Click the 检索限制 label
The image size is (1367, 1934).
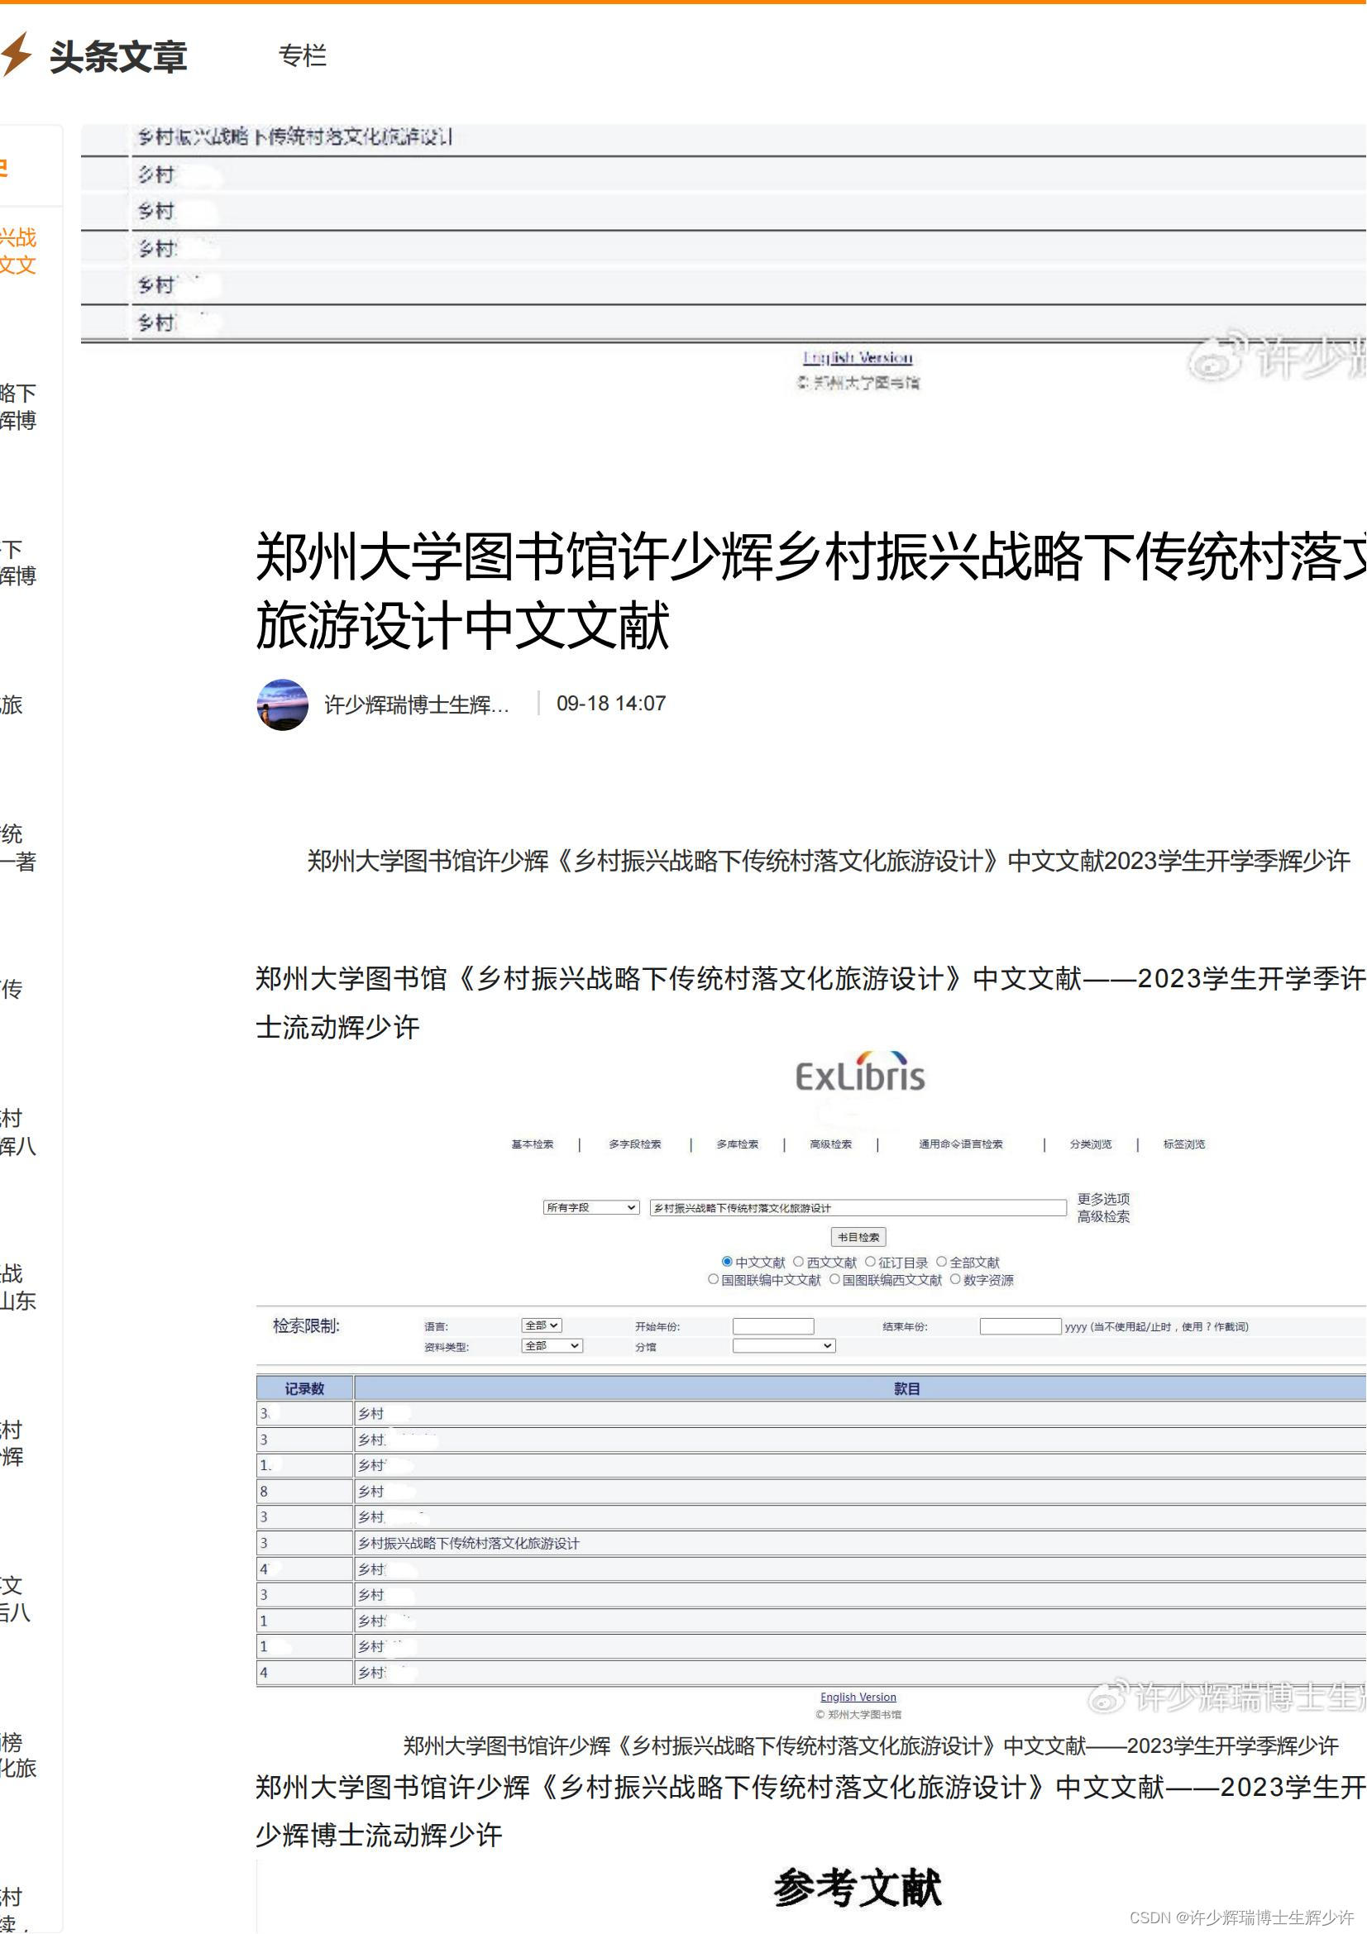pyautogui.click(x=306, y=1326)
